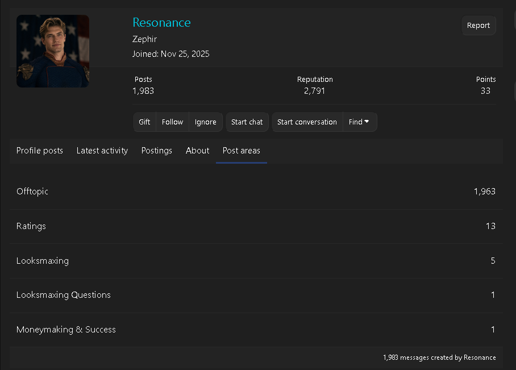This screenshot has height=370, width=516.
Task: Open the profile avatar image
Action: (53, 51)
